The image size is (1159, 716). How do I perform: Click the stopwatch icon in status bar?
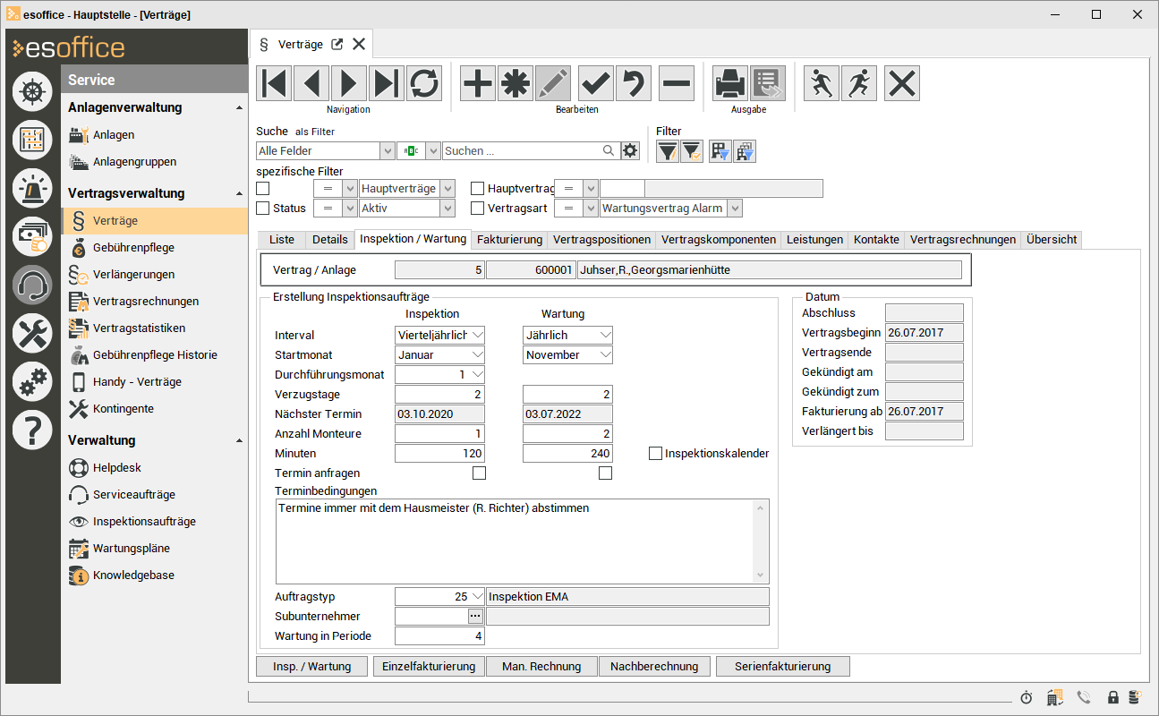(1027, 697)
